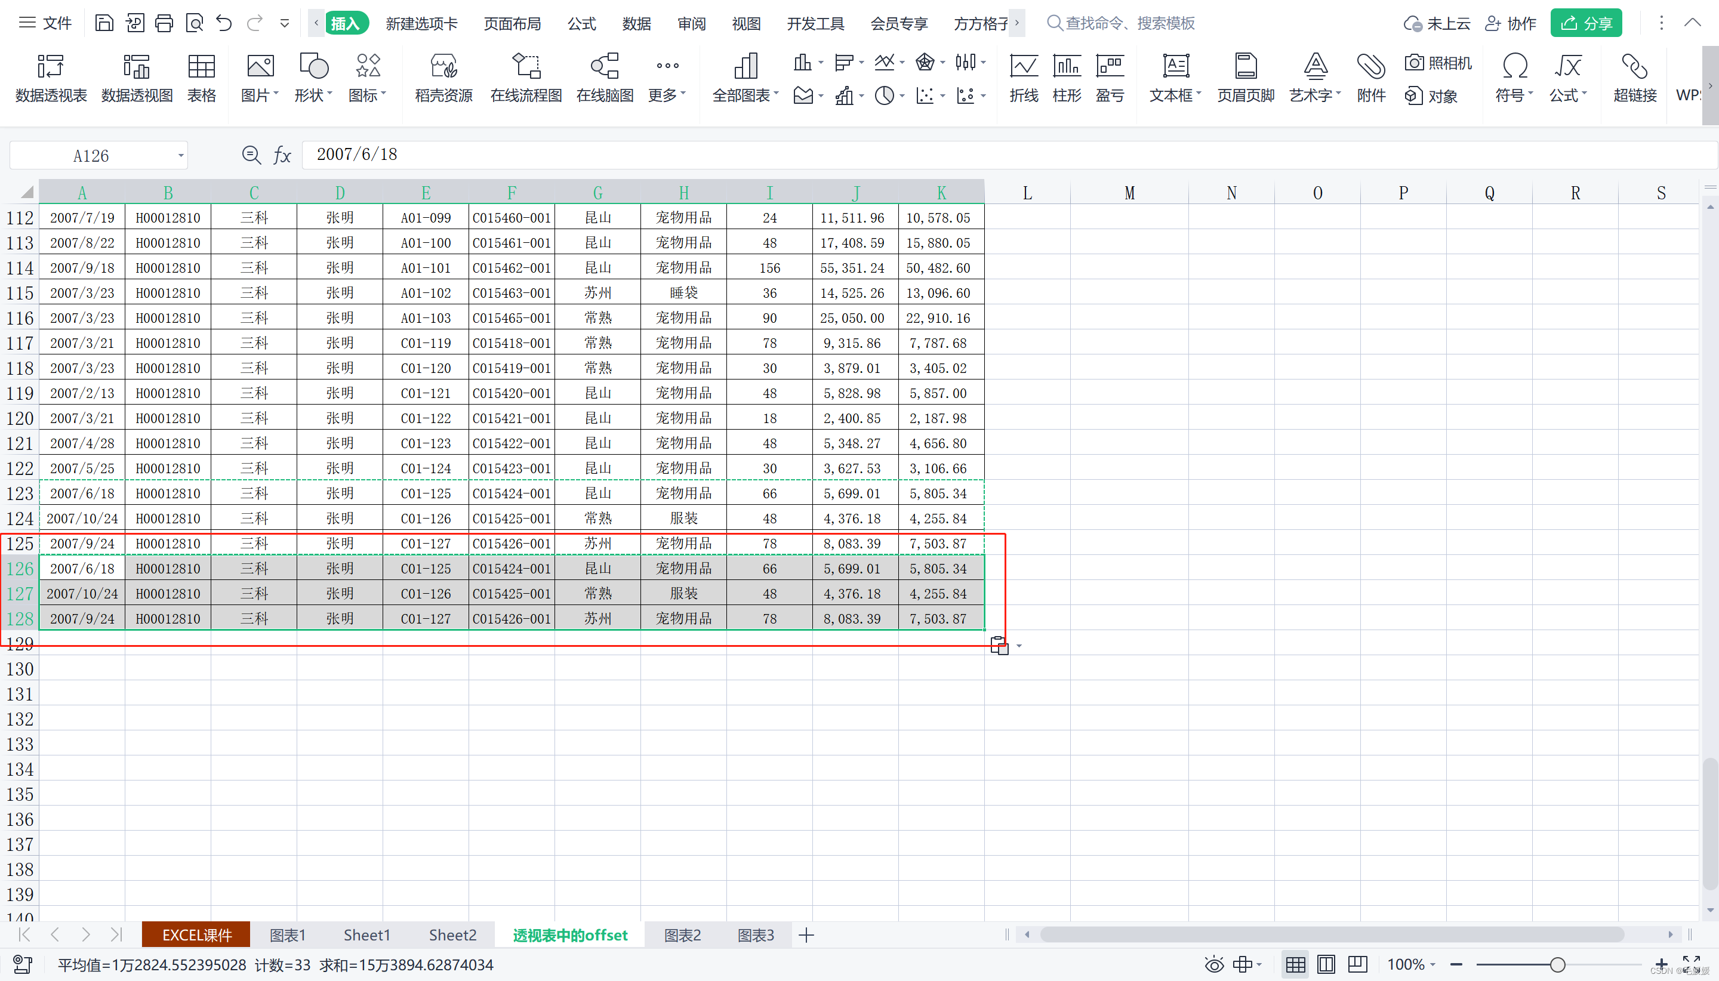Open 稻壳资源 resources
1719x981 pixels.
[x=443, y=78]
